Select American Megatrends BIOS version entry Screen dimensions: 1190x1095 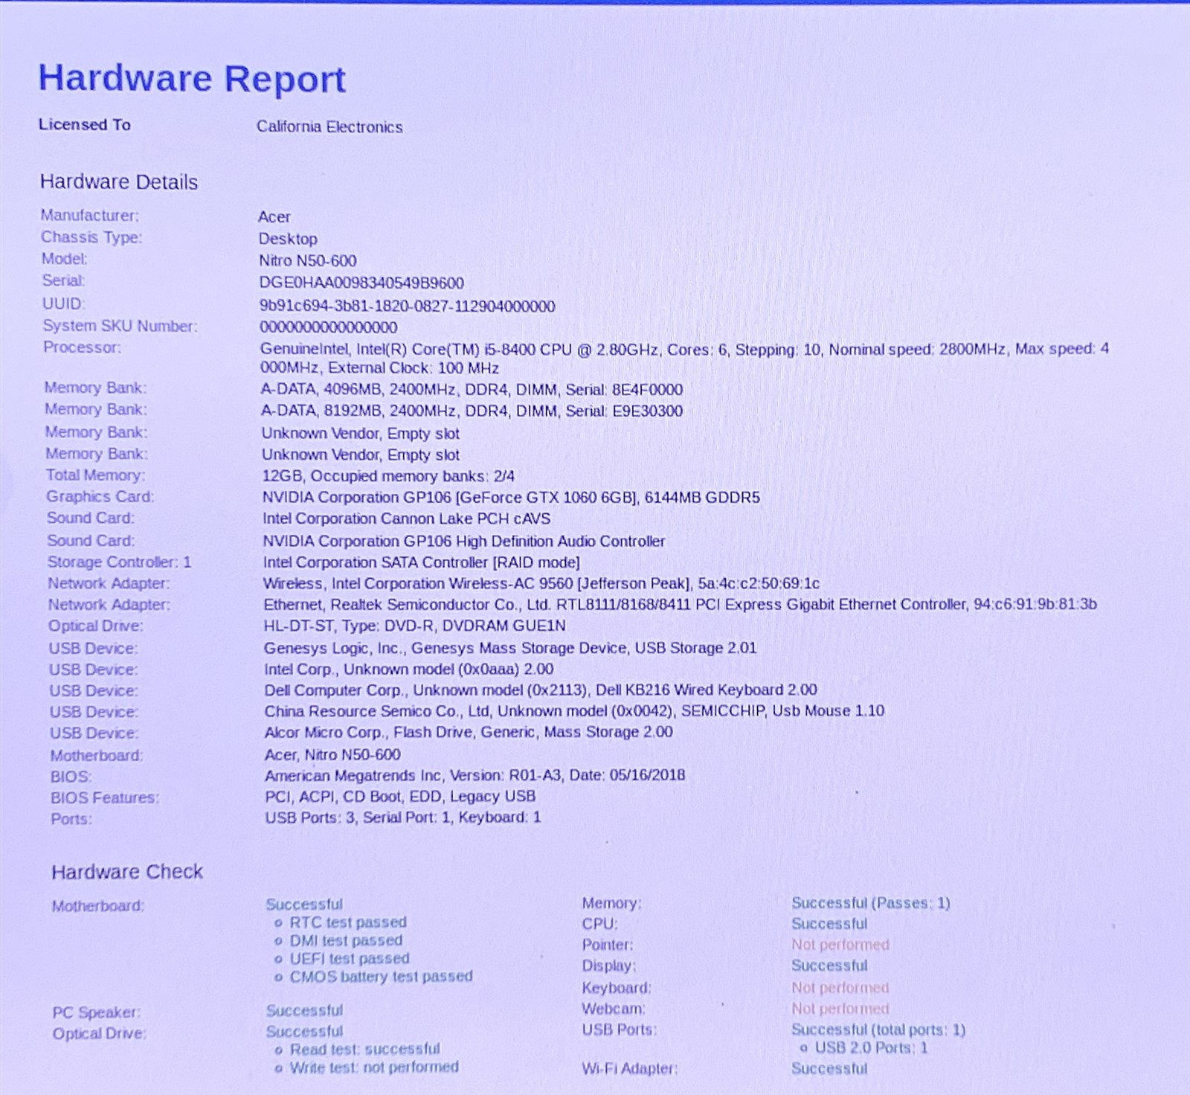tap(475, 775)
